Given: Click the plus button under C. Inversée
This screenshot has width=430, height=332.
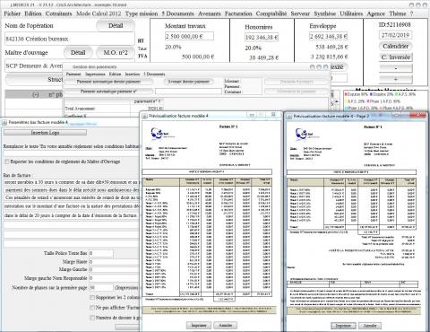Looking at the screenshot, I should (395, 80).
